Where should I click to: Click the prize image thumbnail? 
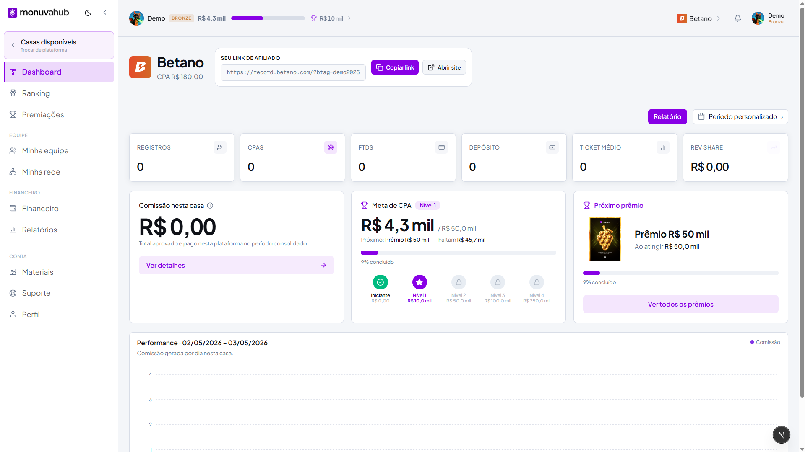(x=605, y=240)
